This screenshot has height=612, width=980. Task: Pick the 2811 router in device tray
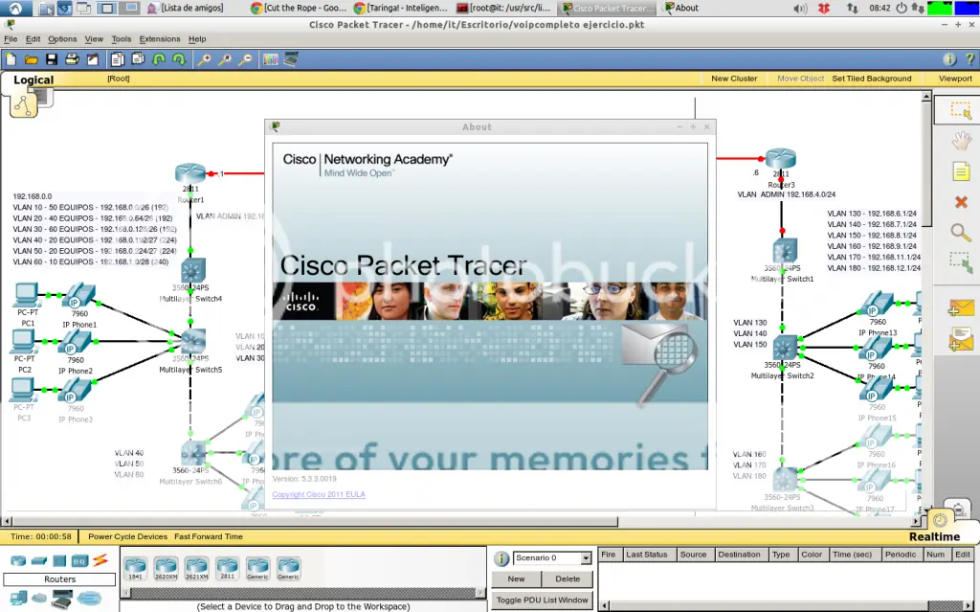tap(227, 568)
